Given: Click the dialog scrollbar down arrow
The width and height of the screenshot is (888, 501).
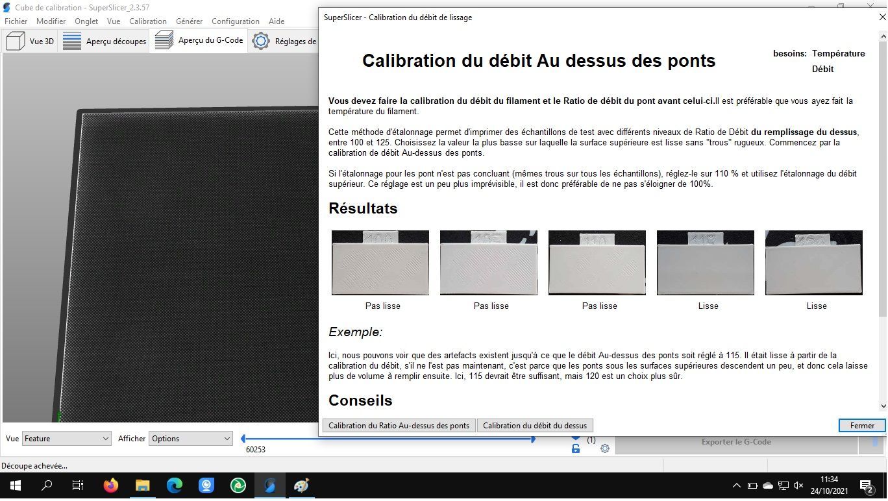Looking at the screenshot, I should point(883,406).
